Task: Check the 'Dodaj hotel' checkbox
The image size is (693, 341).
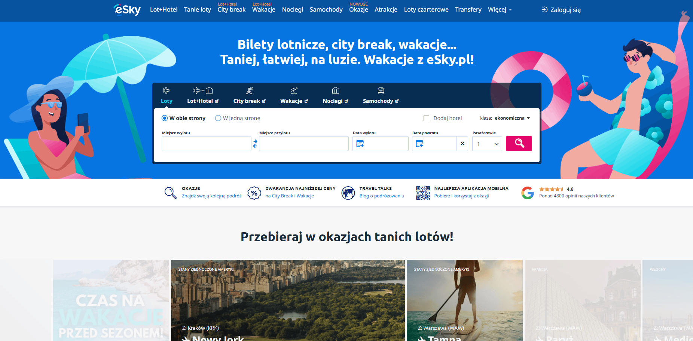Action: click(426, 119)
